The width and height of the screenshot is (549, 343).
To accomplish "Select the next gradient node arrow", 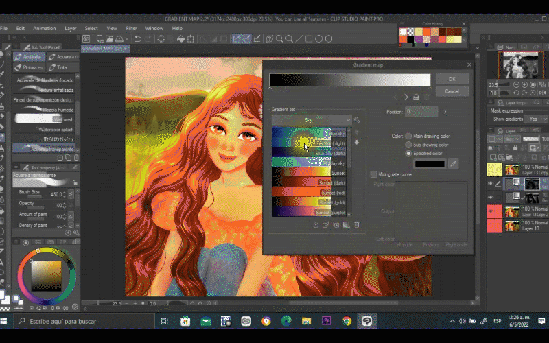I will (x=406, y=97).
